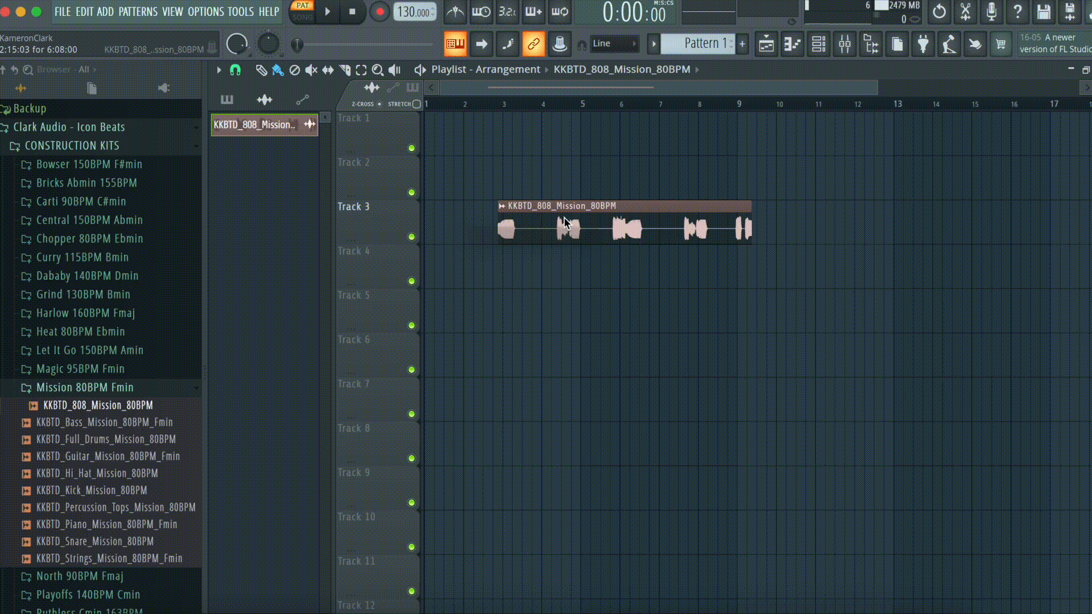Open the plugin picker plug icon
The width and height of the screenshot is (1092, 614).
(923, 44)
